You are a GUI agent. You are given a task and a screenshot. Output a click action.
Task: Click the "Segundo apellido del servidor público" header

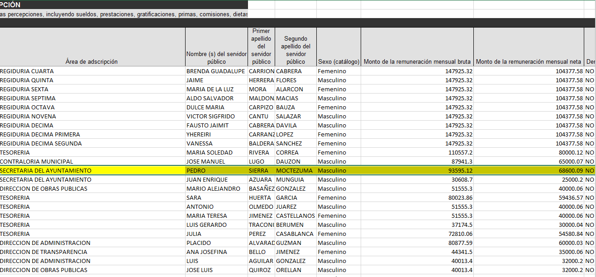pyautogui.click(x=296, y=50)
